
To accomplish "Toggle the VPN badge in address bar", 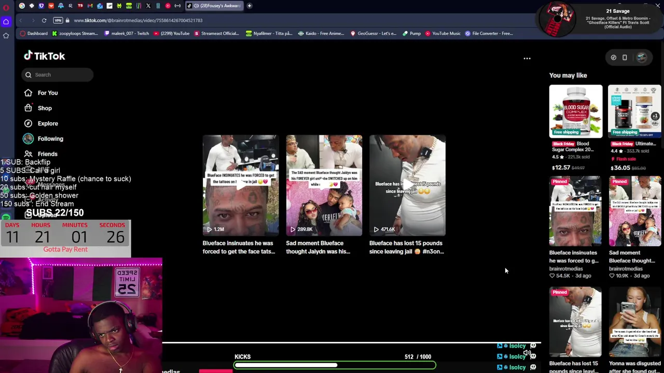I will pyautogui.click(x=58, y=20).
